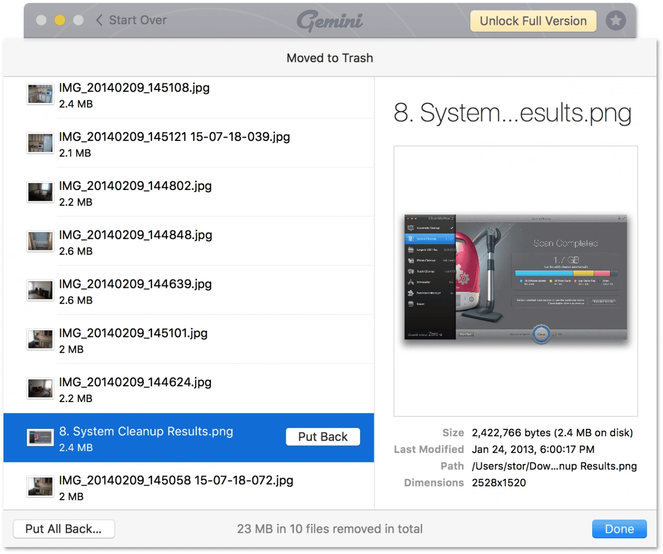Click the size value 2,422,766 bytes
Viewport: 663px width, 554px height.
pos(552,433)
